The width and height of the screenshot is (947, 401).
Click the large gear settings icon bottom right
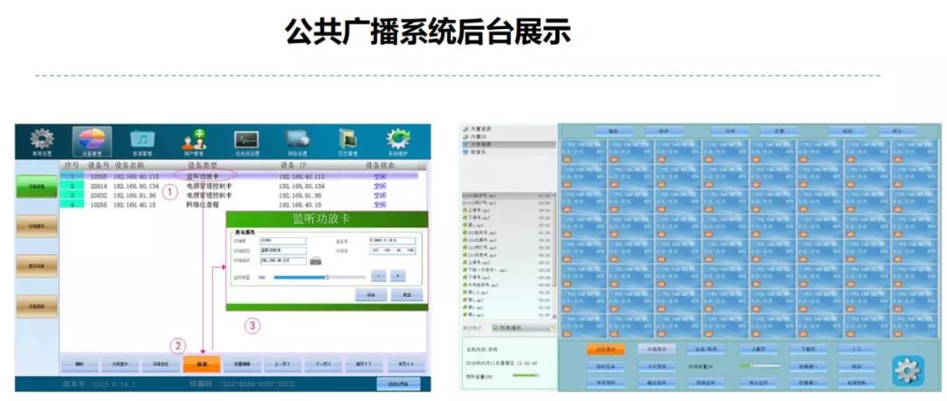[908, 371]
